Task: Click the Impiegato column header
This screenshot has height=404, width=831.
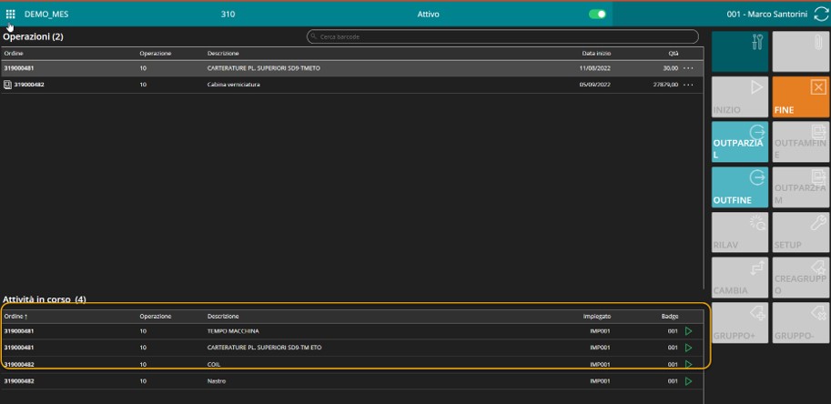Action: tap(597, 316)
